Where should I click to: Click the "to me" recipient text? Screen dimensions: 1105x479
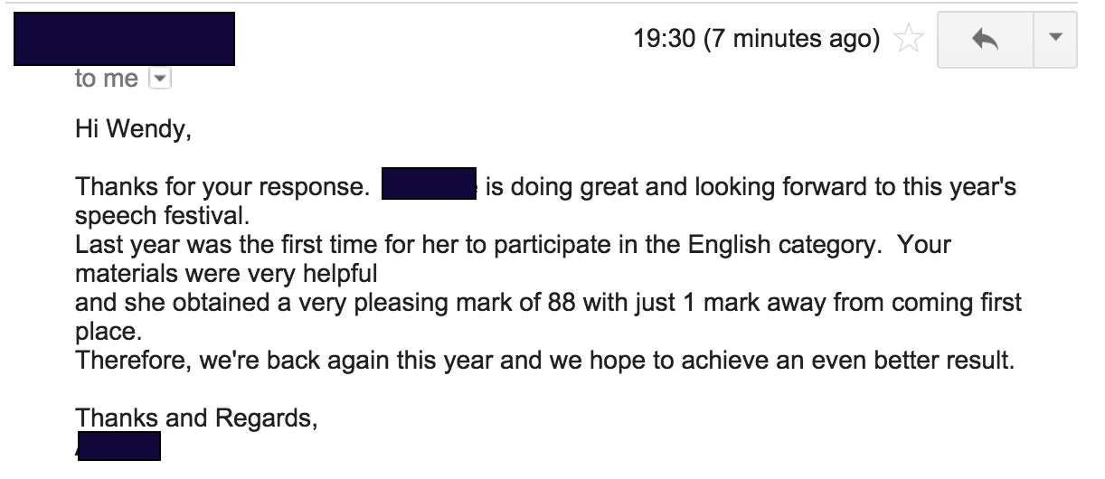point(106,79)
